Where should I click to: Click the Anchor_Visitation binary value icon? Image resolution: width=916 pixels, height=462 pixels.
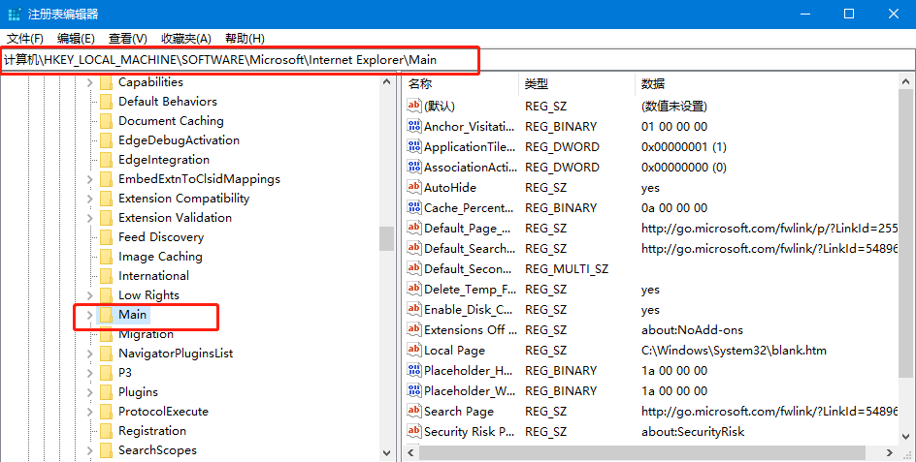(x=414, y=127)
